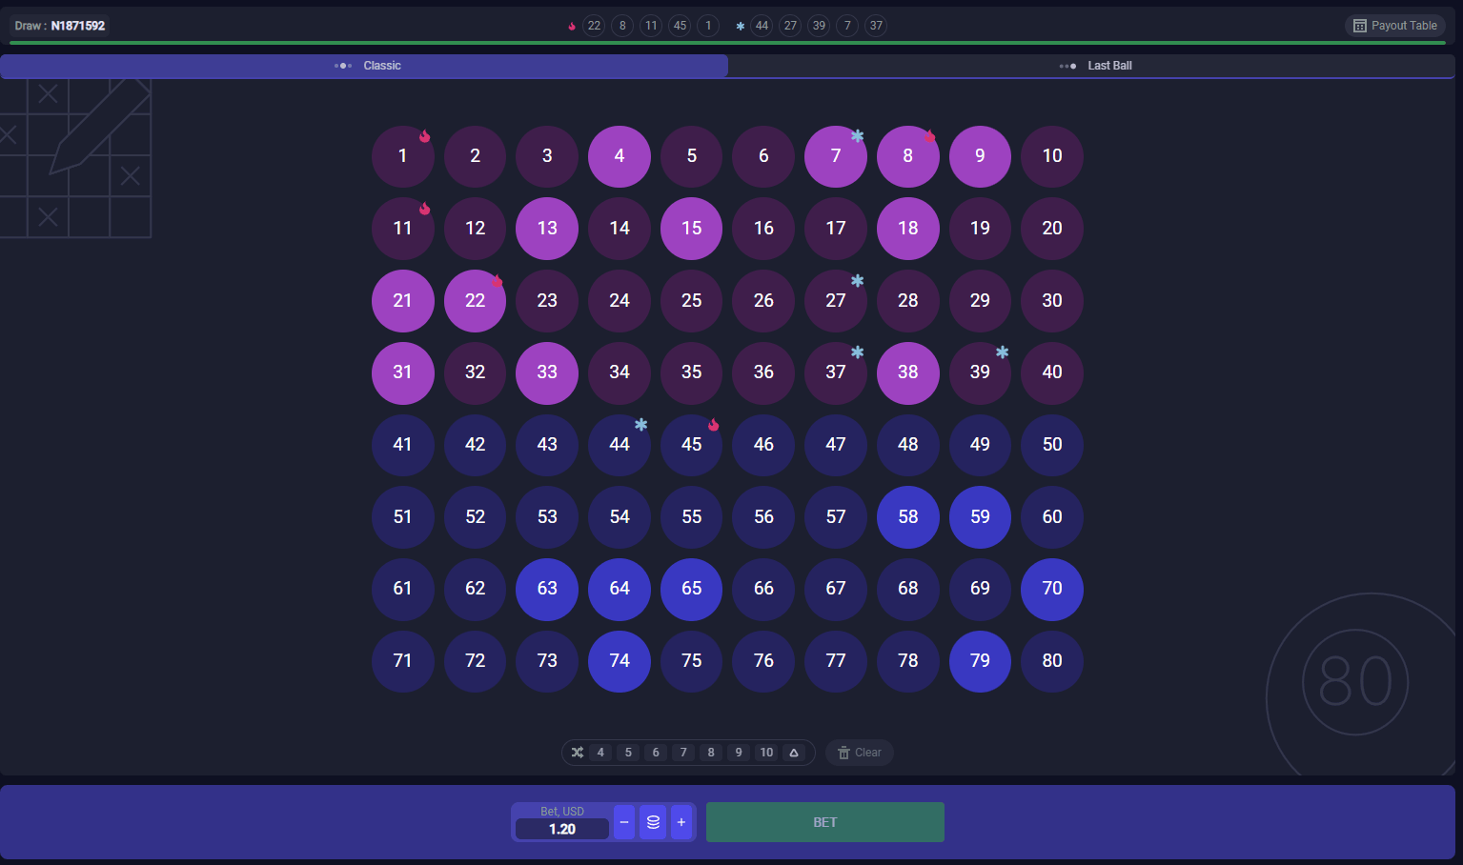Click the bet amount field showing 1.20
This screenshot has height=865, width=1463.
click(562, 829)
